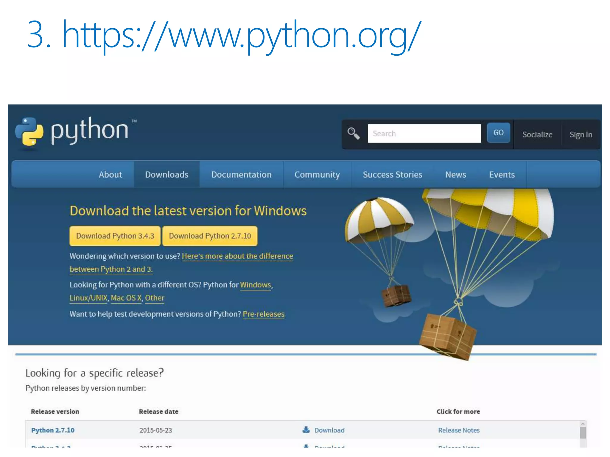This screenshot has width=610, height=457.
Task: Click the Download Python 2.7.10 button
Action: click(210, 236)
